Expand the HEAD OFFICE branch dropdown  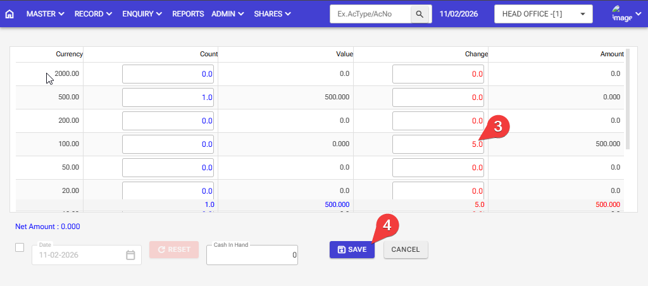pos(543,14)
